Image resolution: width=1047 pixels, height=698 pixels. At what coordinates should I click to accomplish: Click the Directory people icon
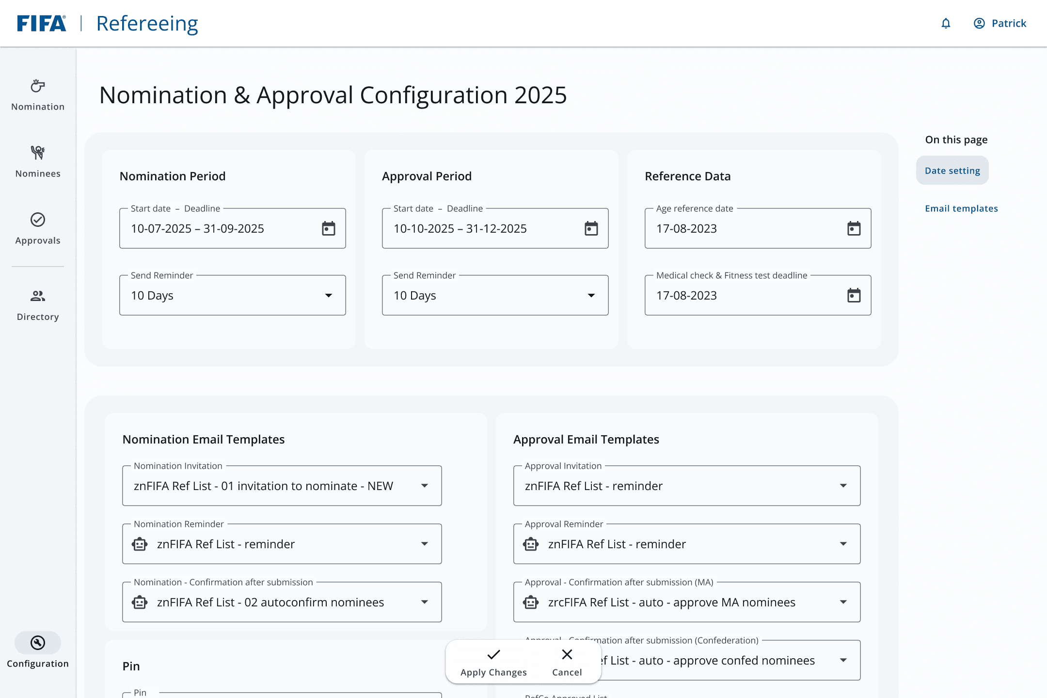tap(38, 296)
